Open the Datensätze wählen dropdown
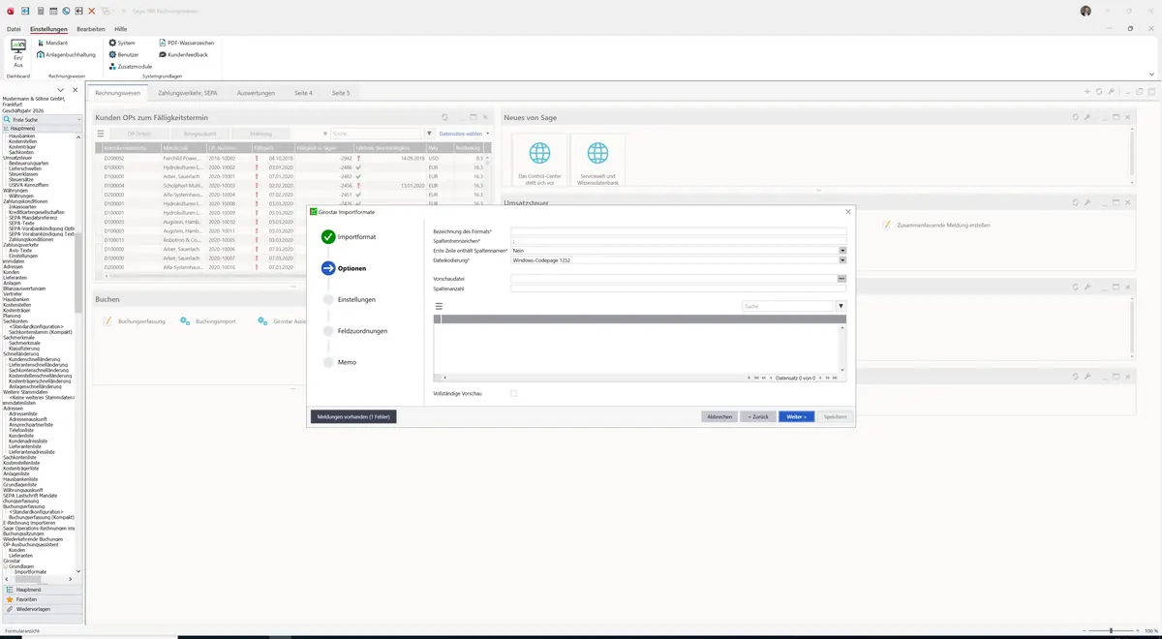1162x639 pixels. [465, 134]
